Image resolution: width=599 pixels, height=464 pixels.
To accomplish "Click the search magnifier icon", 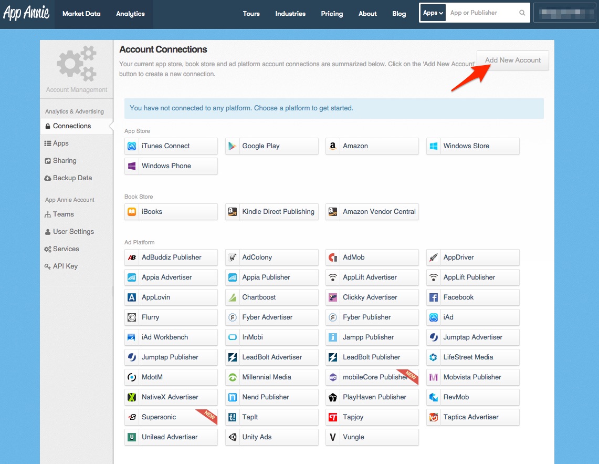I will (522, 13).
